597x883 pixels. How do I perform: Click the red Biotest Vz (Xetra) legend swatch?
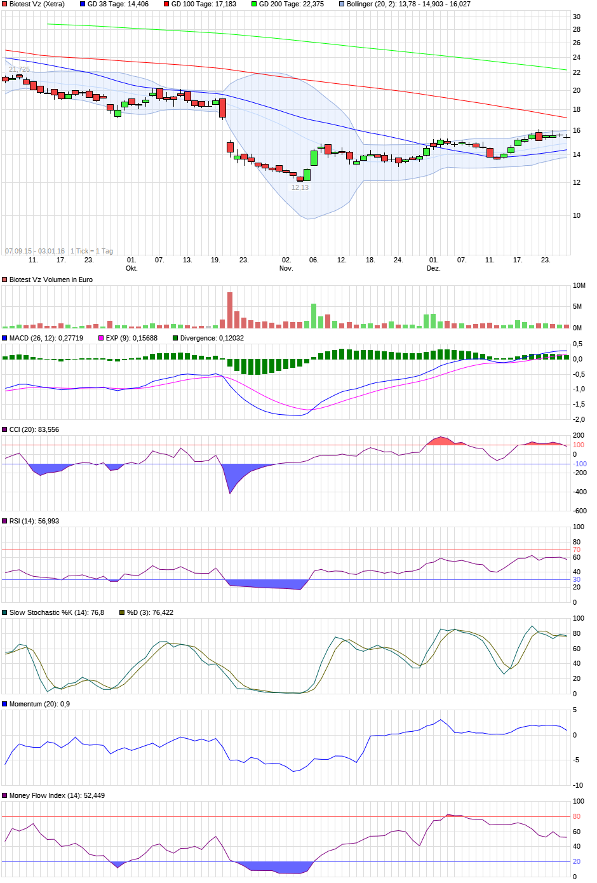(5, 4)
